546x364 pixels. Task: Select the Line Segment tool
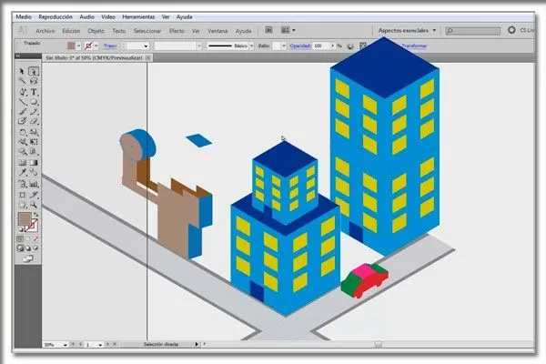click(x=23, y=102)
